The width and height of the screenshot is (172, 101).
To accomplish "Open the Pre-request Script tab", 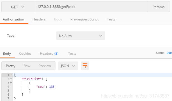I will click(85, 19).
